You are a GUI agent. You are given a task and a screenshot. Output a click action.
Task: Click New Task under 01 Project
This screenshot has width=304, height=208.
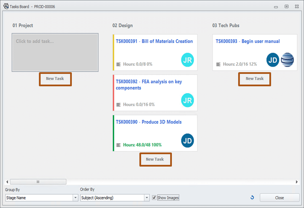pos(55,79)
